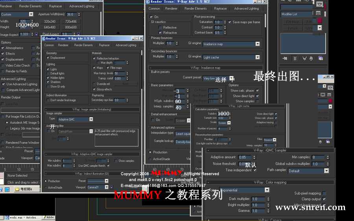This screenshot has width=354, height=221.
Task: Open Render Elements tab in right render dialog
Action: [x=195, y=9]
